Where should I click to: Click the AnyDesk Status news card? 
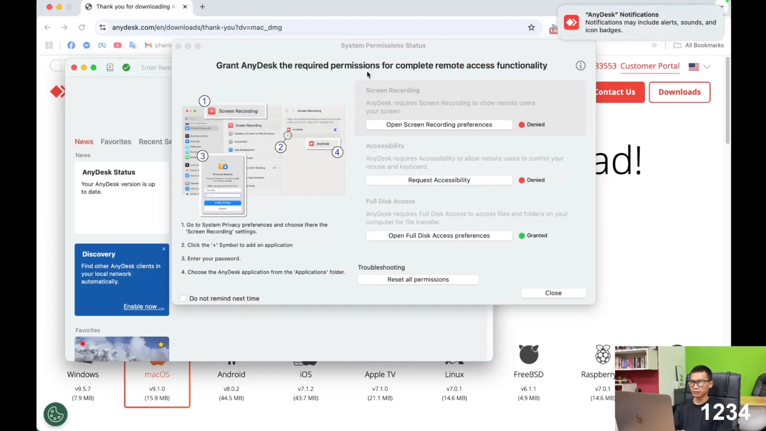click(x=122, y=198)
